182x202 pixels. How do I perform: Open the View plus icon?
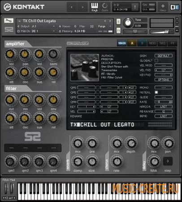[163, 7]
